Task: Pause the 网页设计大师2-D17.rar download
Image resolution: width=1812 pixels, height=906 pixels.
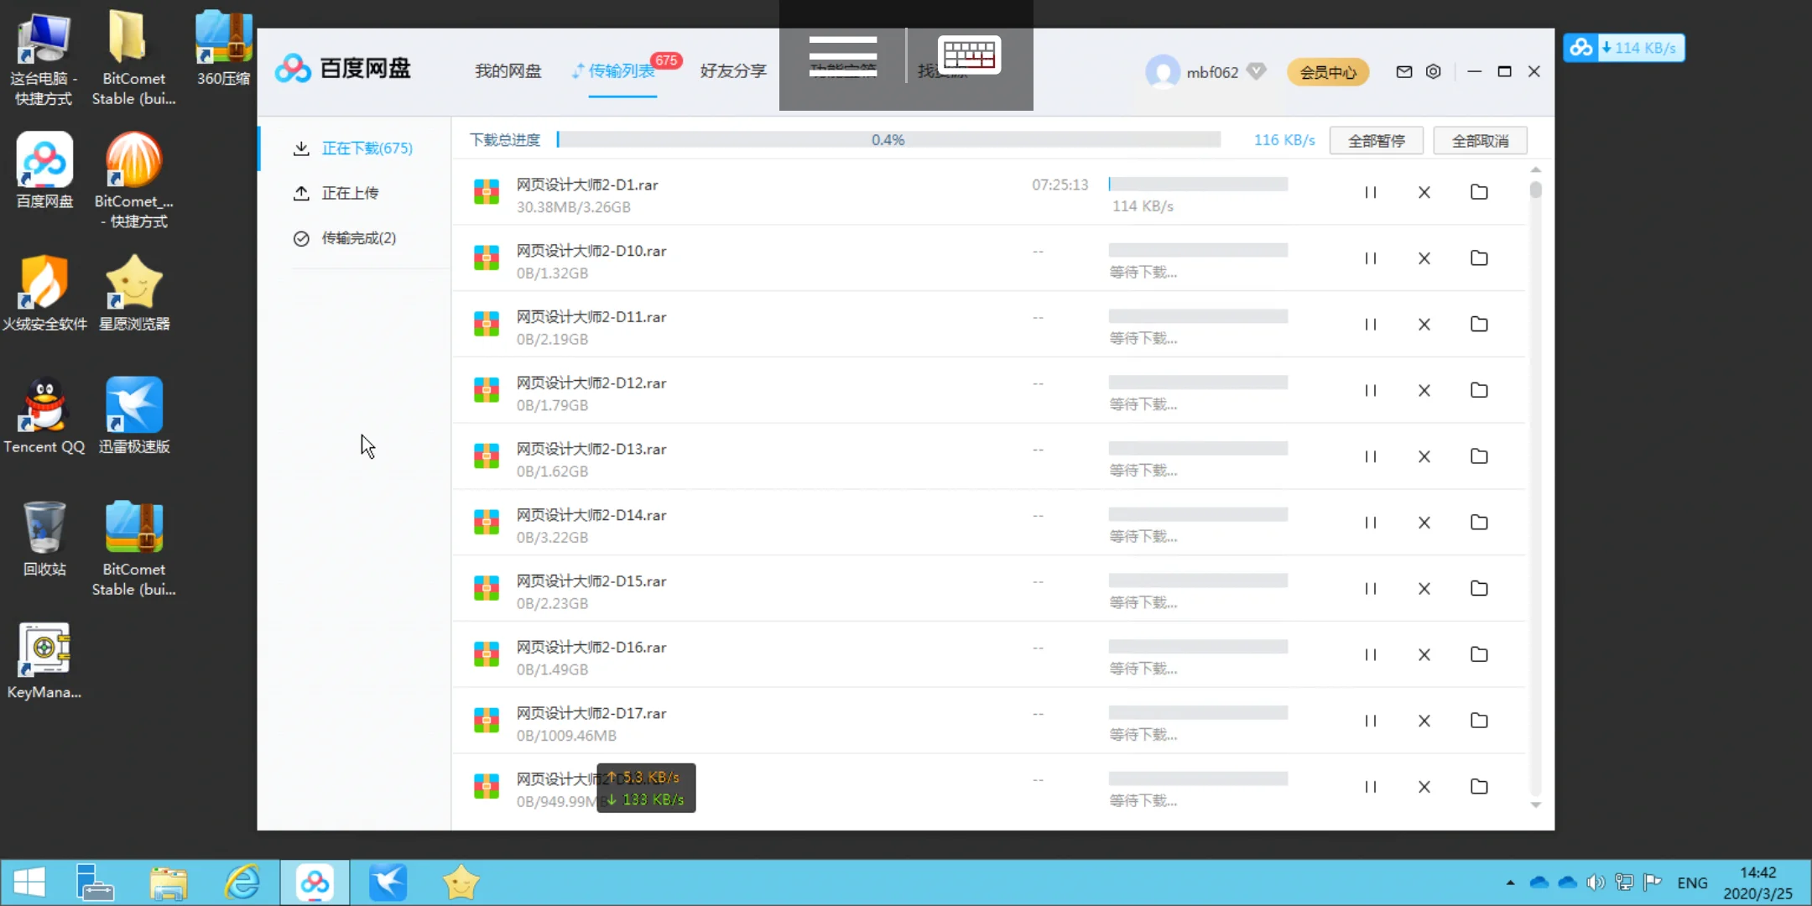Action: point(1372,721)
